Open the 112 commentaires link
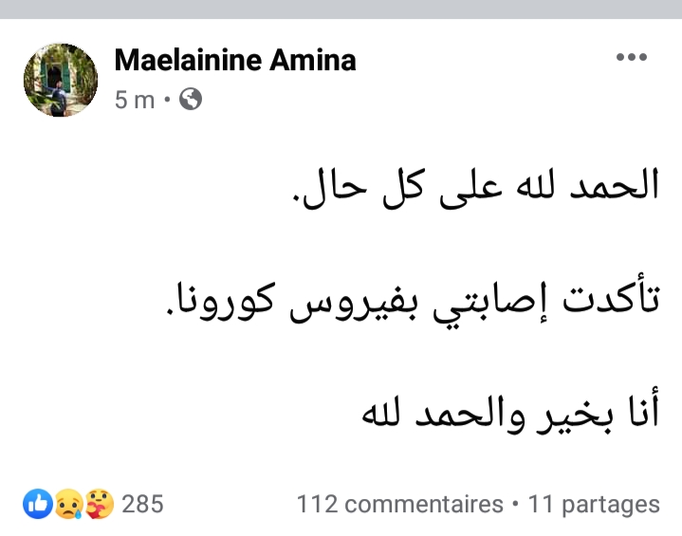This screenshot has width=682, height=536. (399, 504)
